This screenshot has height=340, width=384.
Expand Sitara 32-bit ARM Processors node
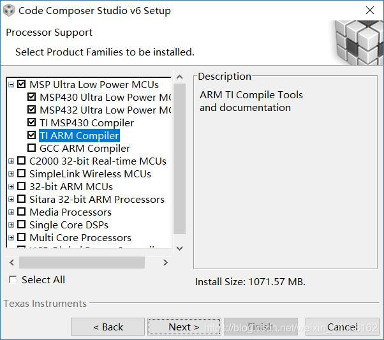point(11,200)
